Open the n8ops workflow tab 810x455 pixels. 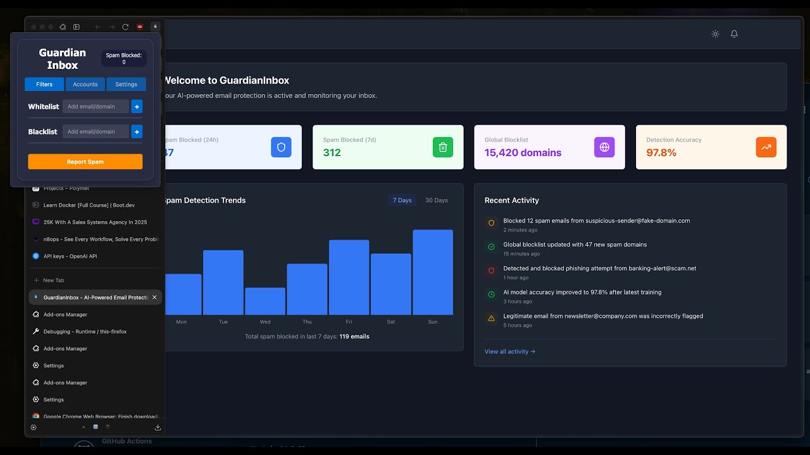[95, 239]
